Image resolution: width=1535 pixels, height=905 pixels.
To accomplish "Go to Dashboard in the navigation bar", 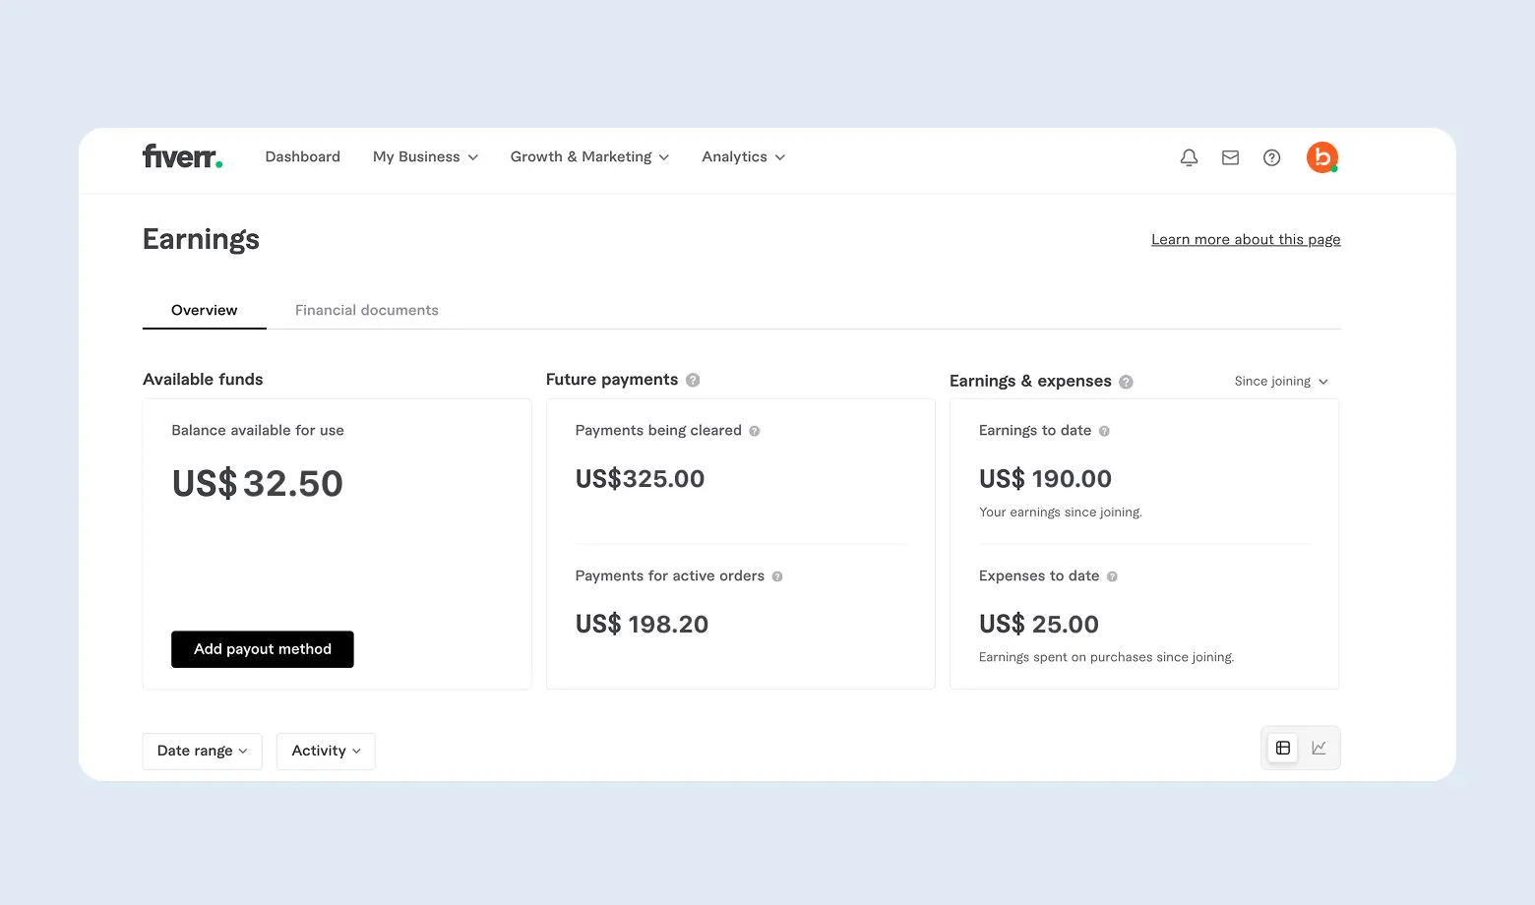I will (x=302, y=157).
